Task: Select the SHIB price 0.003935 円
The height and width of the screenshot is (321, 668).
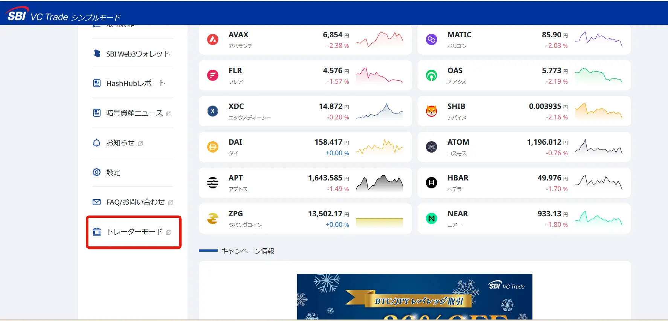Action: point(548,106)
